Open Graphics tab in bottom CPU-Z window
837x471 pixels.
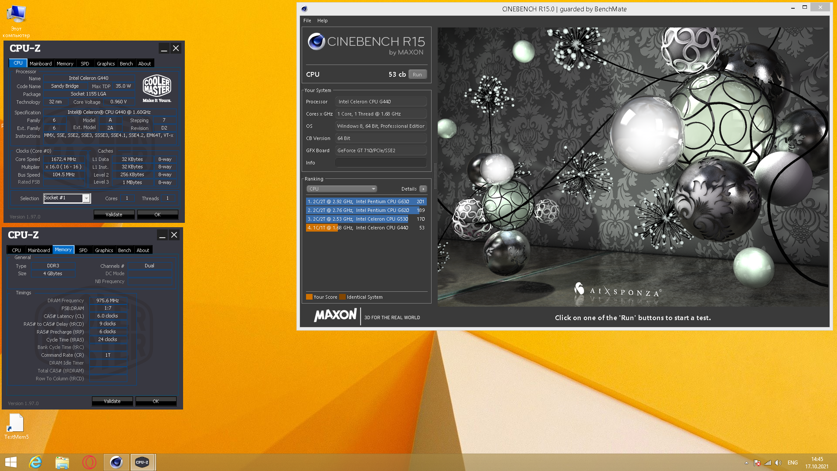tap(104, 250)
